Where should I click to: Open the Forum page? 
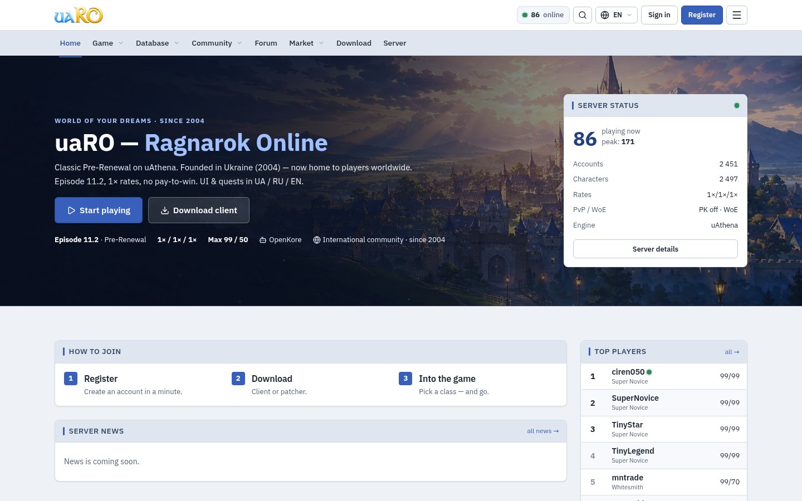(x=266, y=43)
